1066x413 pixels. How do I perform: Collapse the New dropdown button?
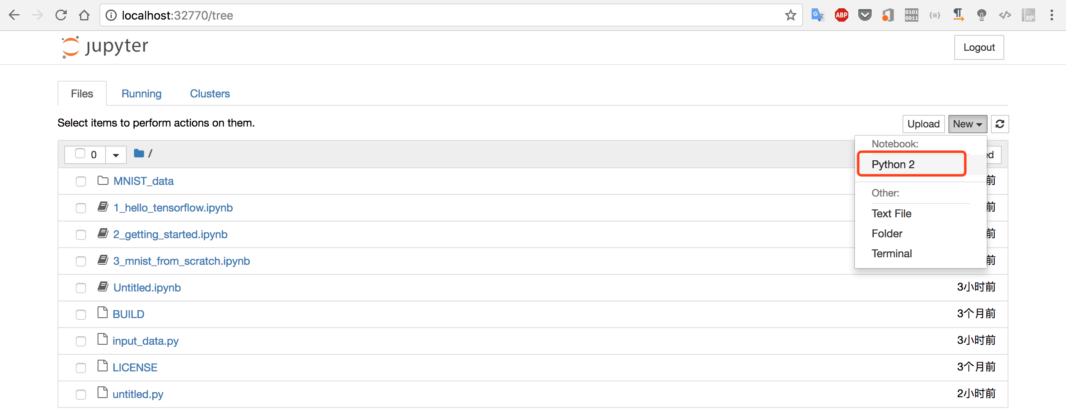click(968, 124)
